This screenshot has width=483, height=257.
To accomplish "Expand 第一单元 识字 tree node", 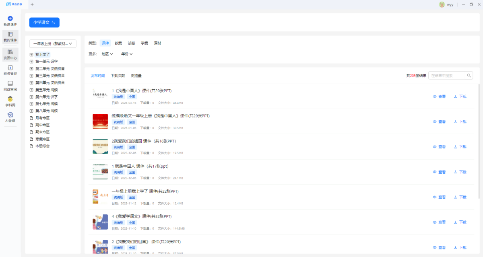I will pyautogui.click(x=31, y=62).
